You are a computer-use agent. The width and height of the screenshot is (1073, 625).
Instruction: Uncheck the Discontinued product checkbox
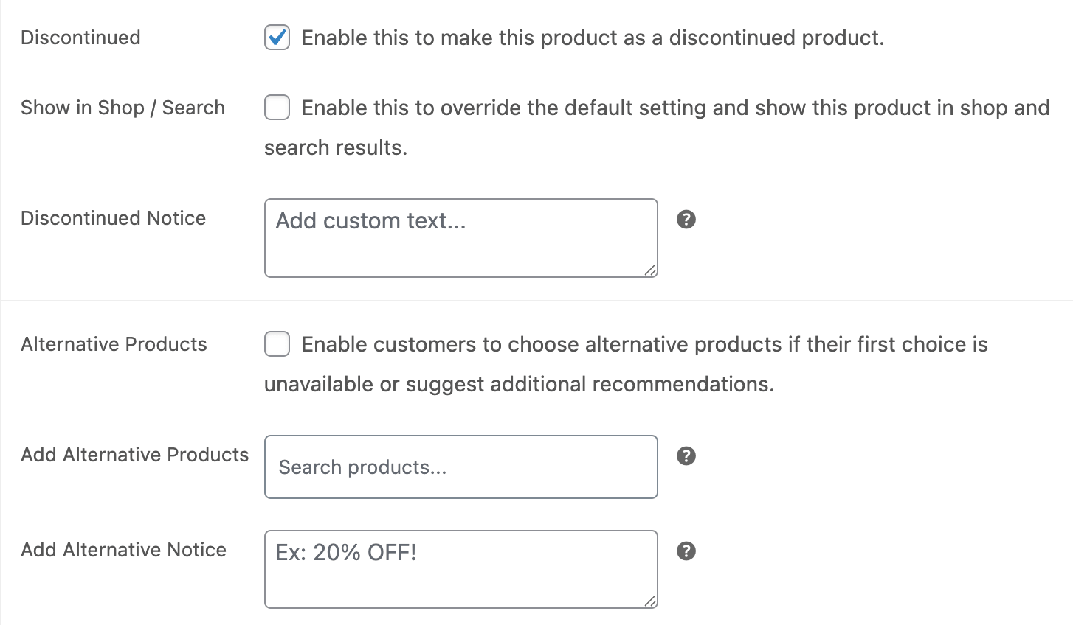277,38
